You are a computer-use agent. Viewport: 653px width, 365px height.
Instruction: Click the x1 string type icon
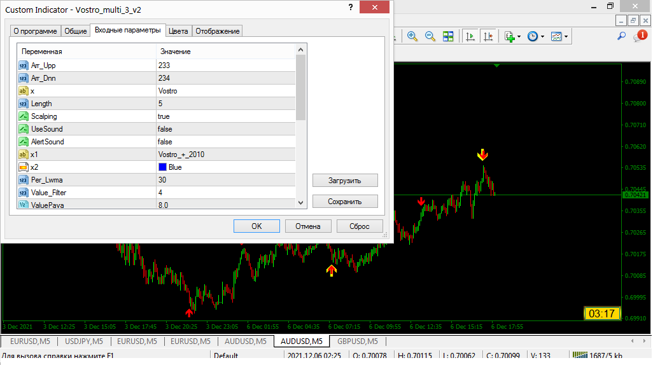tap(24, 155)
